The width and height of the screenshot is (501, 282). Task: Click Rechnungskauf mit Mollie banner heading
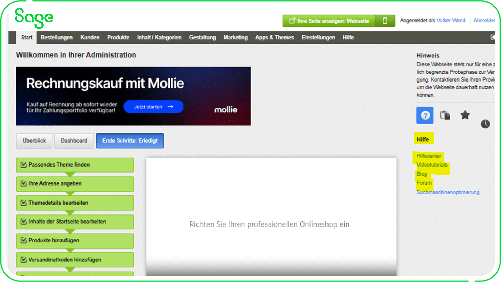pos(105,83)
